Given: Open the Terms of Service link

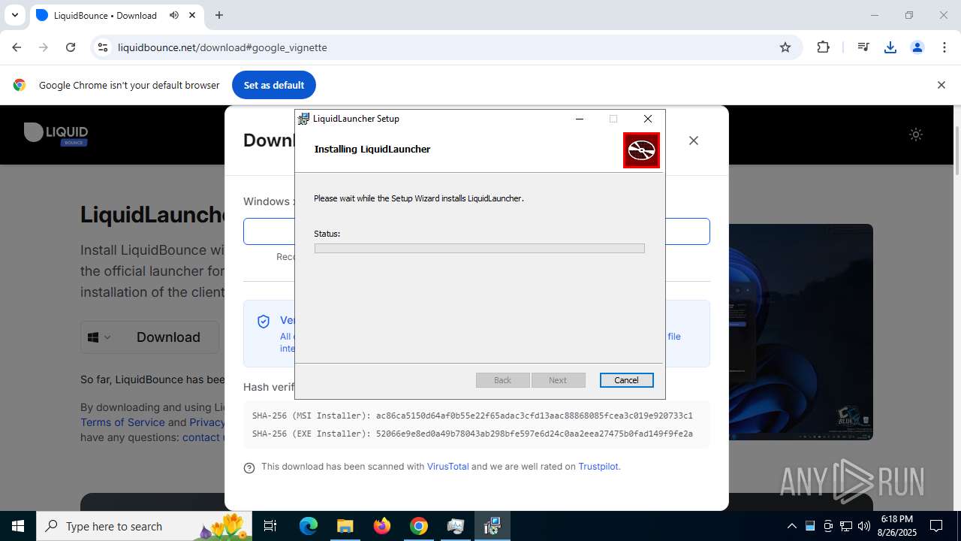Looking at the screenshot, I should [122, 422].
